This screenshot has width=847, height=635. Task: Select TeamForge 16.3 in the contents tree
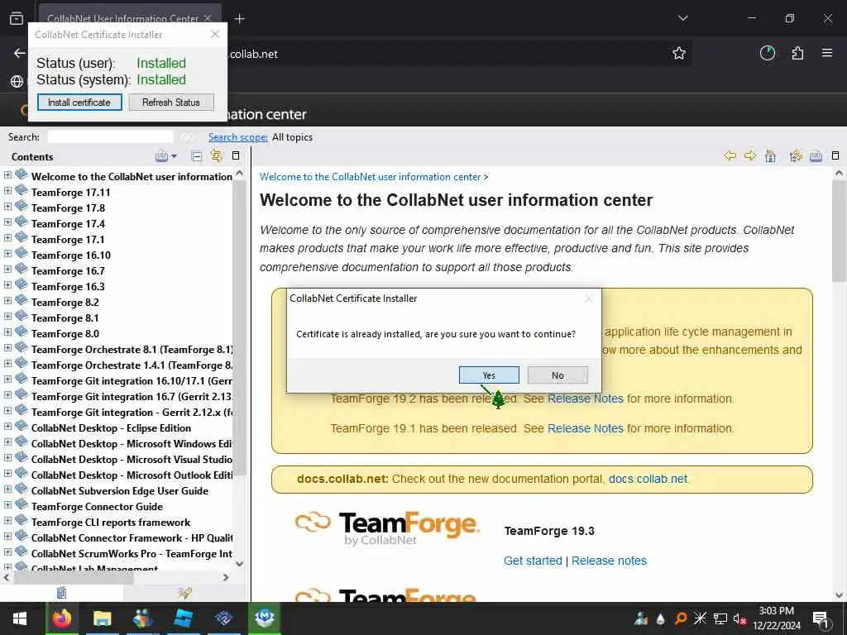click(x=68, y=286)
